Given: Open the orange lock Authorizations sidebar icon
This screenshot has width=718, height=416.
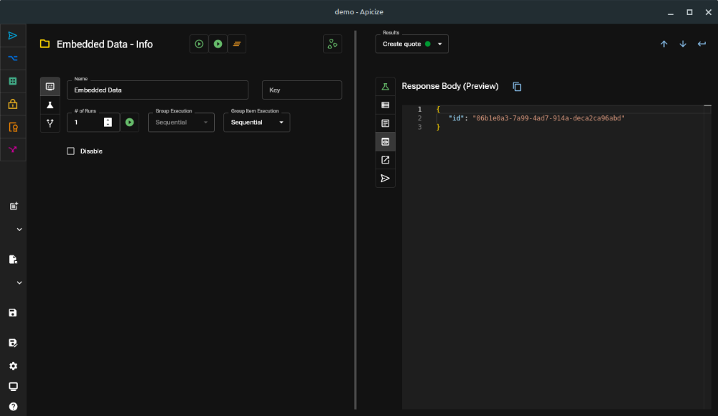Looking at the screenshot, I should [x=13, y=104].
